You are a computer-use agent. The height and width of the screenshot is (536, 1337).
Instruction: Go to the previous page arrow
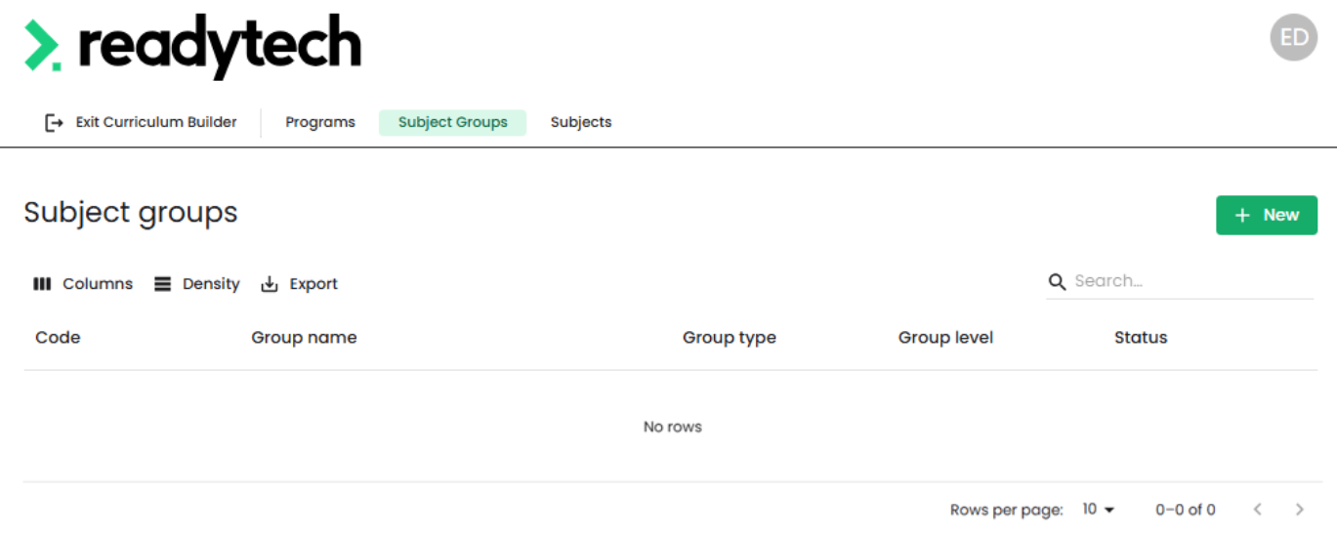click(x=1258, y=510)
